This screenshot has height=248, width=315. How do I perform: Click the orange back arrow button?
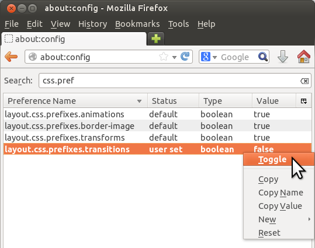pos(11,57)
